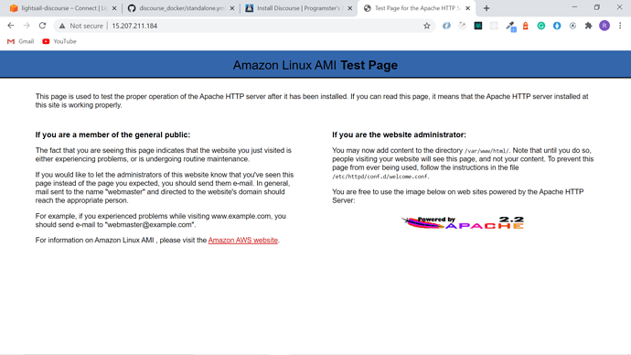Close the discourse_docker tab
This screenshot has height=355, width=631.
pos(232,8)
